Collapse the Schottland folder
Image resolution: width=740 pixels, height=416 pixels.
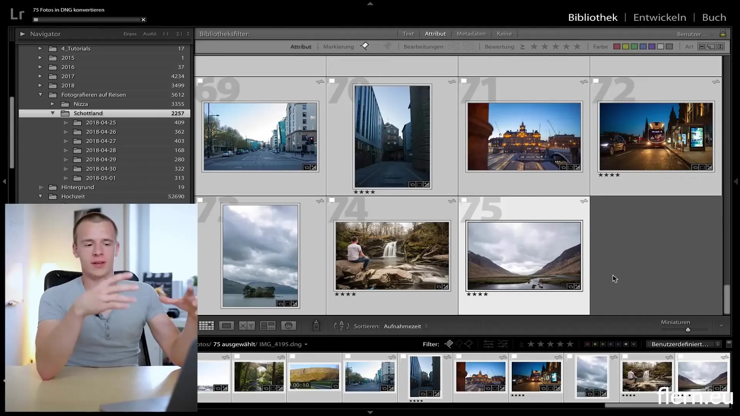53,113
